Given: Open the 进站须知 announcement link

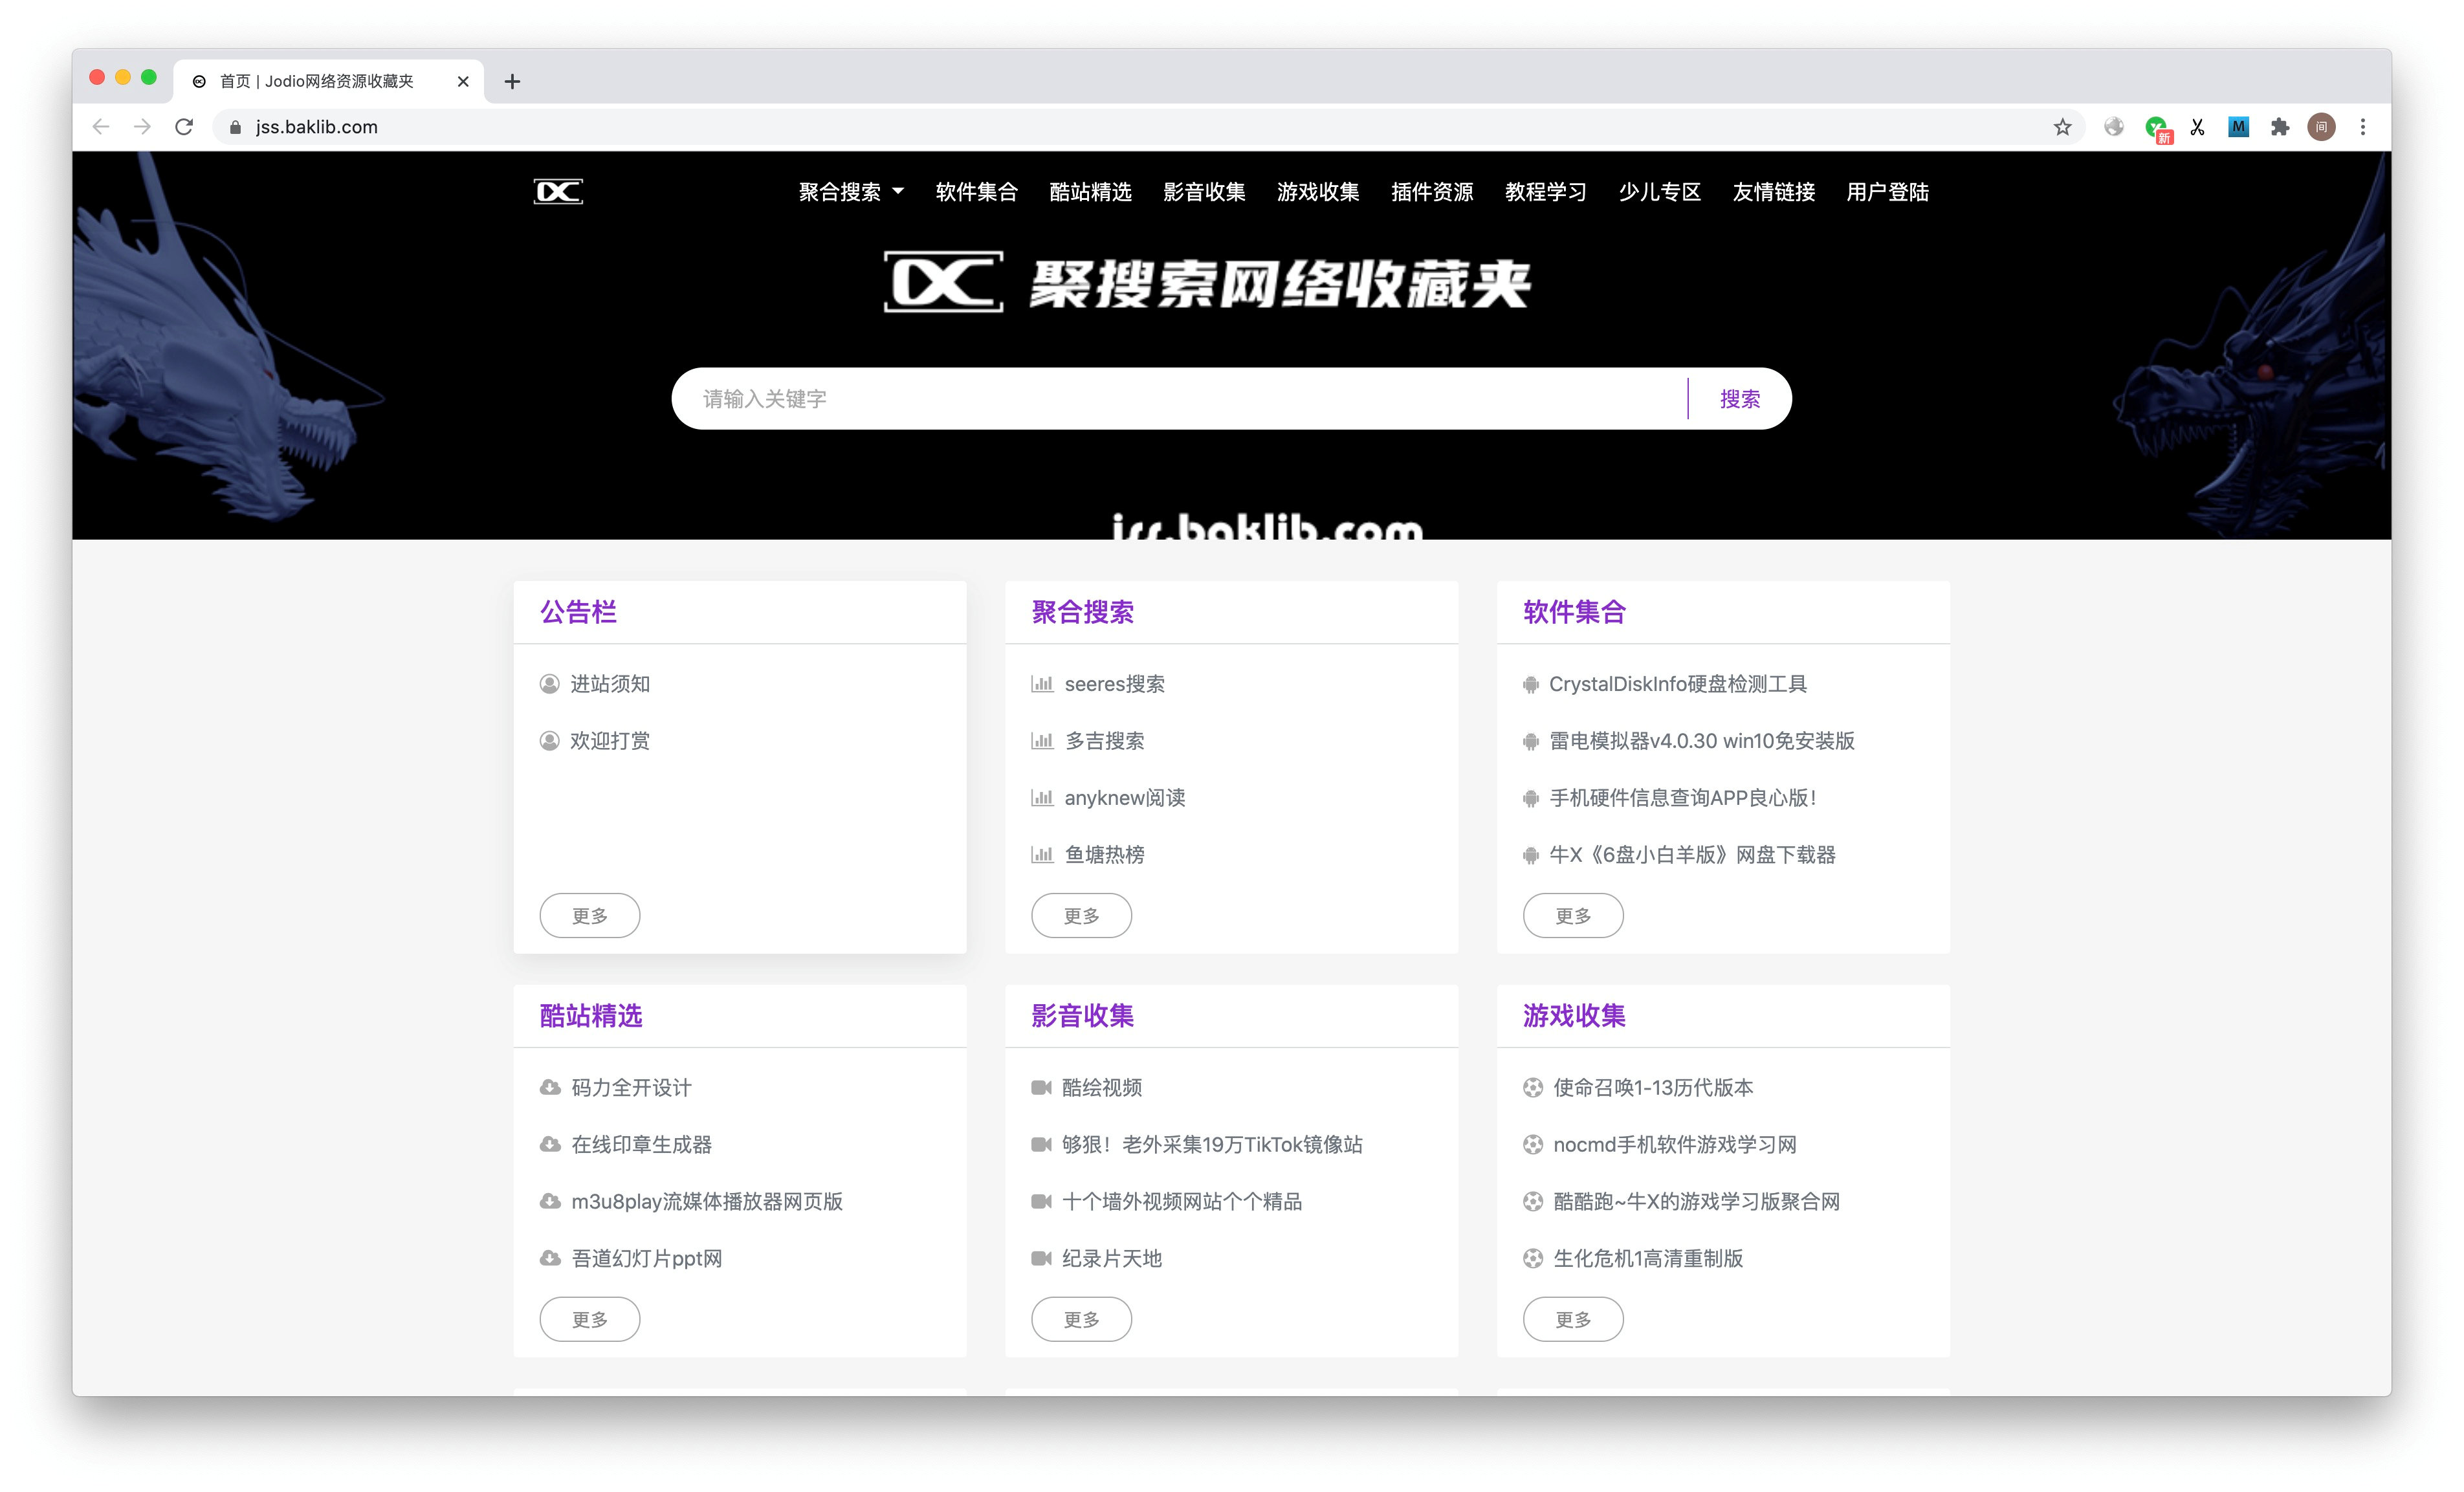Looking at the screenshot, I should pyautogui.click(x=610, y=684).
